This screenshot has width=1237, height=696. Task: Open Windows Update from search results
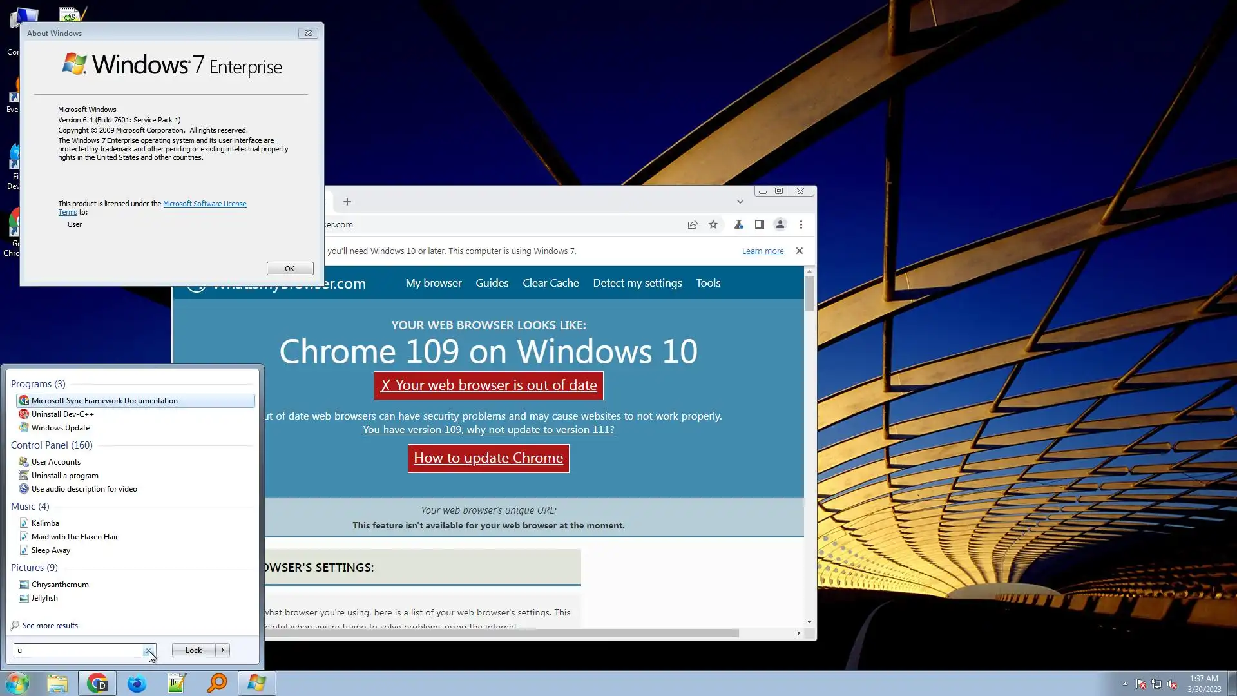(x=61, y=428)
